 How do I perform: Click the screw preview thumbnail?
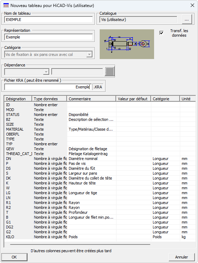click(127, 44)
